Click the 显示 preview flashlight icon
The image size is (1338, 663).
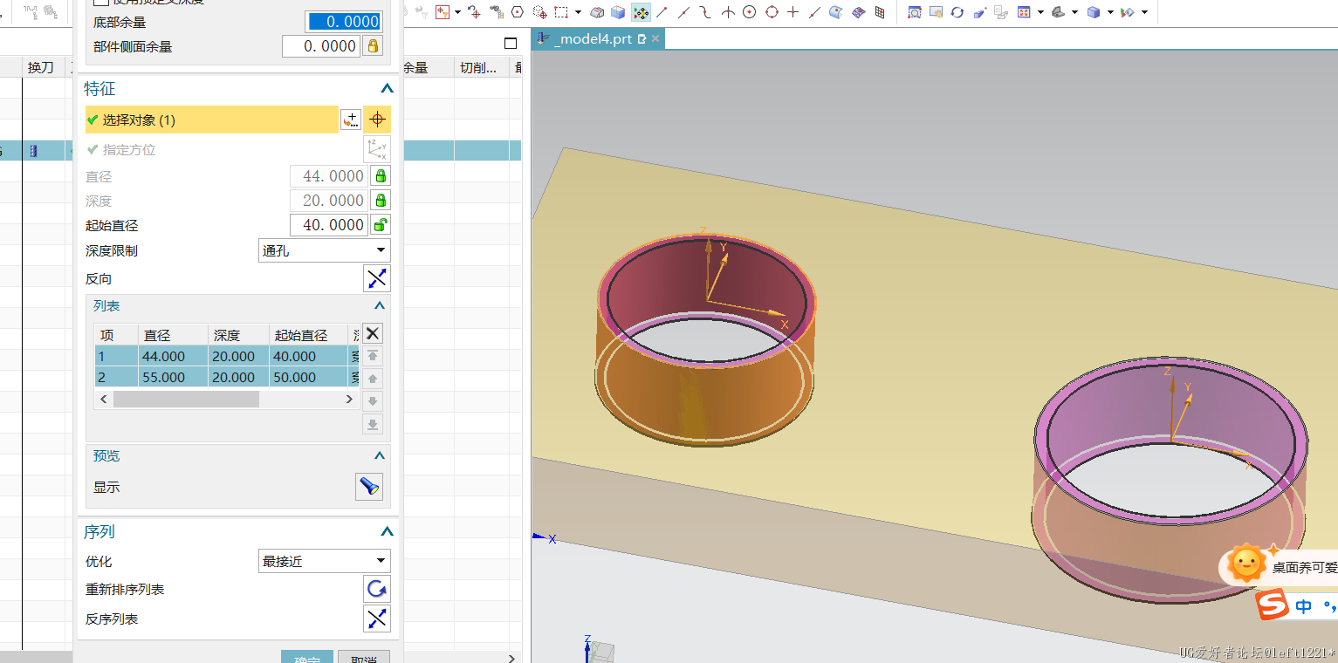[x=369, y=487]
